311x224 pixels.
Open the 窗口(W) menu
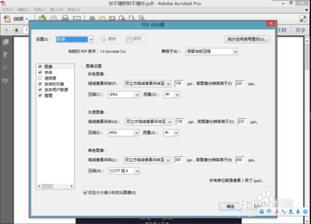(57, 10)
